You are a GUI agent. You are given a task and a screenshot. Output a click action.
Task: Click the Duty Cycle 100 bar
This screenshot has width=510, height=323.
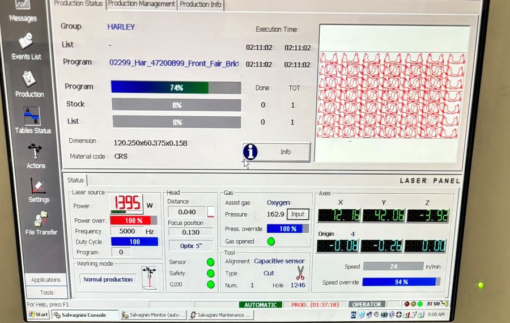pyautogui.click(x=134, y=241)
